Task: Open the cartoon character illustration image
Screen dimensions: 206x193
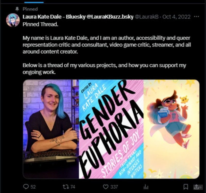Action: click(x=171, y=129)
